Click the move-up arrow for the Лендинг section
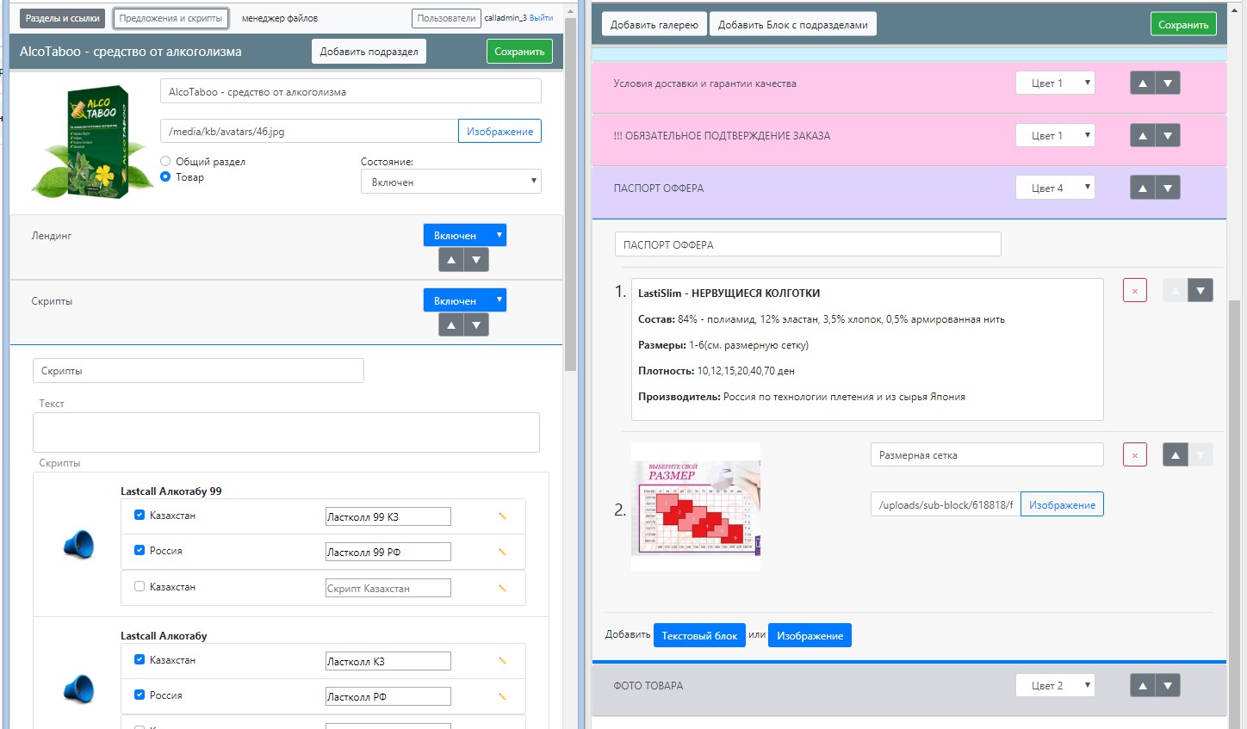Viewport: 1247px width, 729px height. (451, 259)
